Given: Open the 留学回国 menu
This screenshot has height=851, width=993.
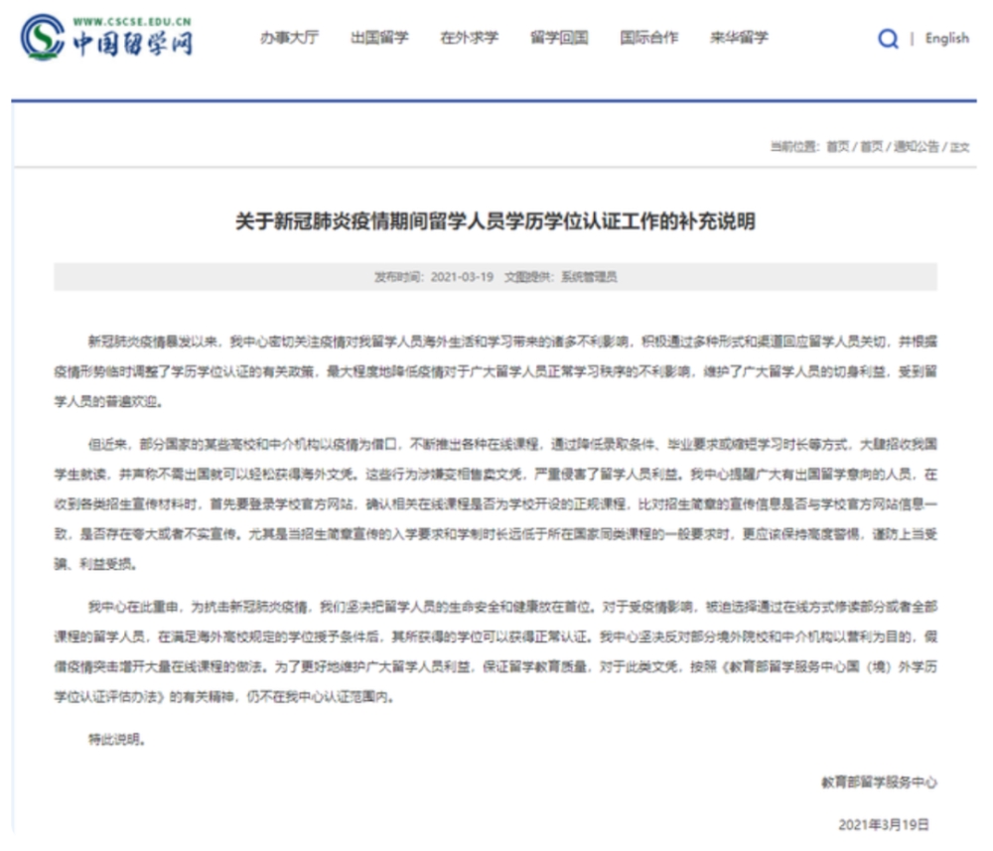Looking at the screenshot, I should 559,38.
